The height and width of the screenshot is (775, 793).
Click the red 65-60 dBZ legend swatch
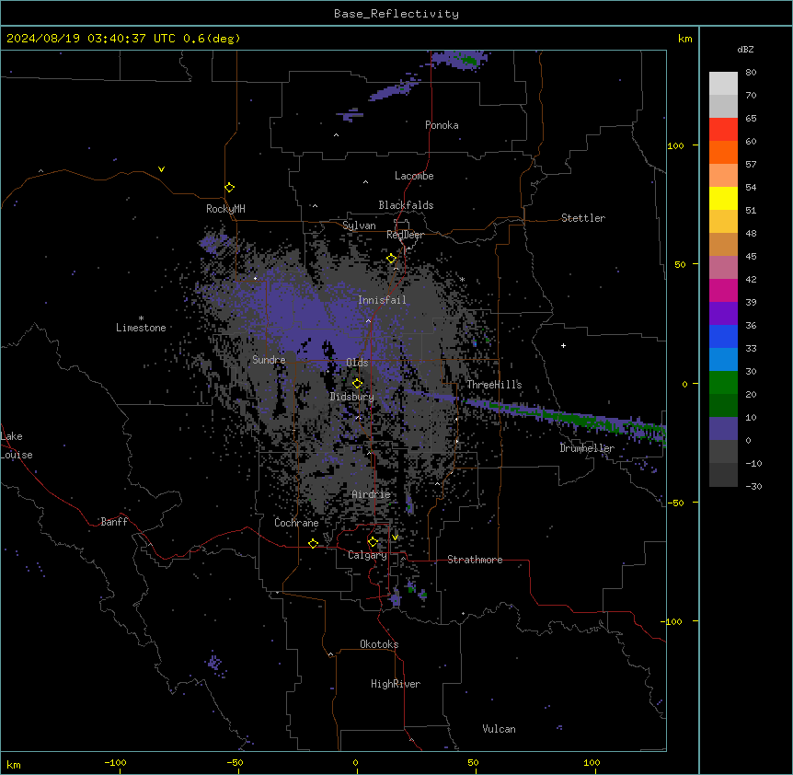tap(723, 130)
